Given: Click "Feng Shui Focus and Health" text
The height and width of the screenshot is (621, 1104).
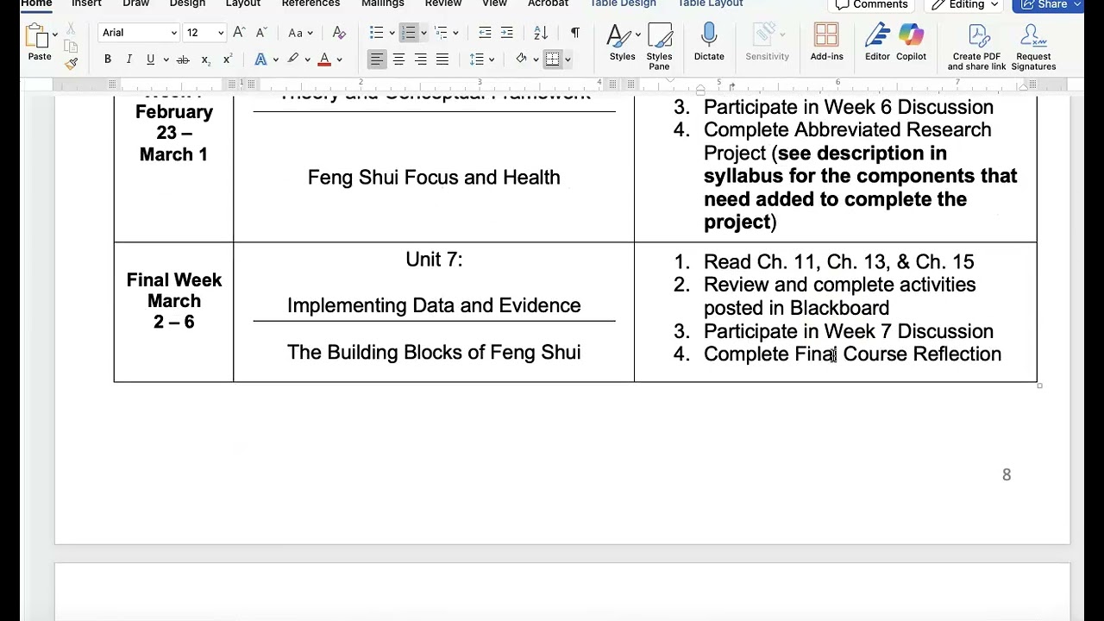Looking at the screenshot, I should (x=434, y=177).
